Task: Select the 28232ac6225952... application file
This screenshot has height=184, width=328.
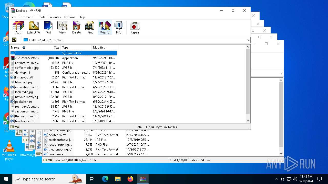Action: point(63,58)
